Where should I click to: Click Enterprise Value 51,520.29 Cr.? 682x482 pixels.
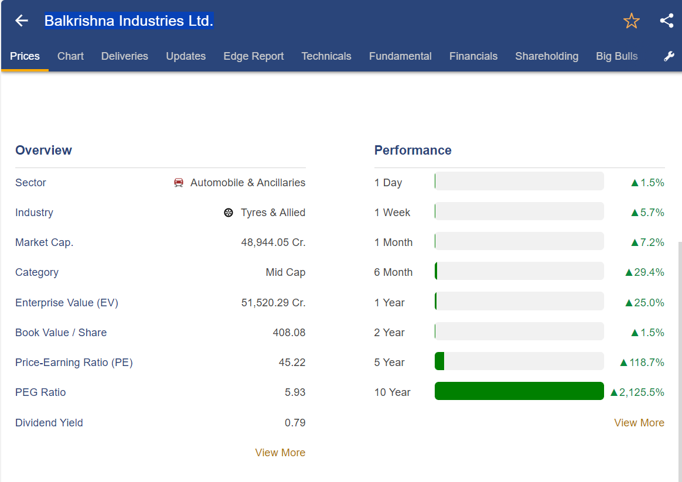point(273,303)
